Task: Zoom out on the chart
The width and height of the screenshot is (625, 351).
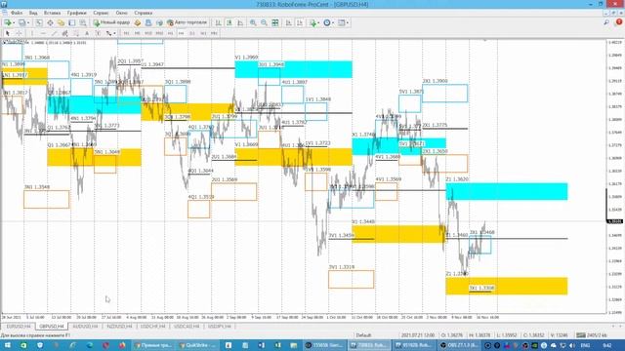Action: pos(264,23)
